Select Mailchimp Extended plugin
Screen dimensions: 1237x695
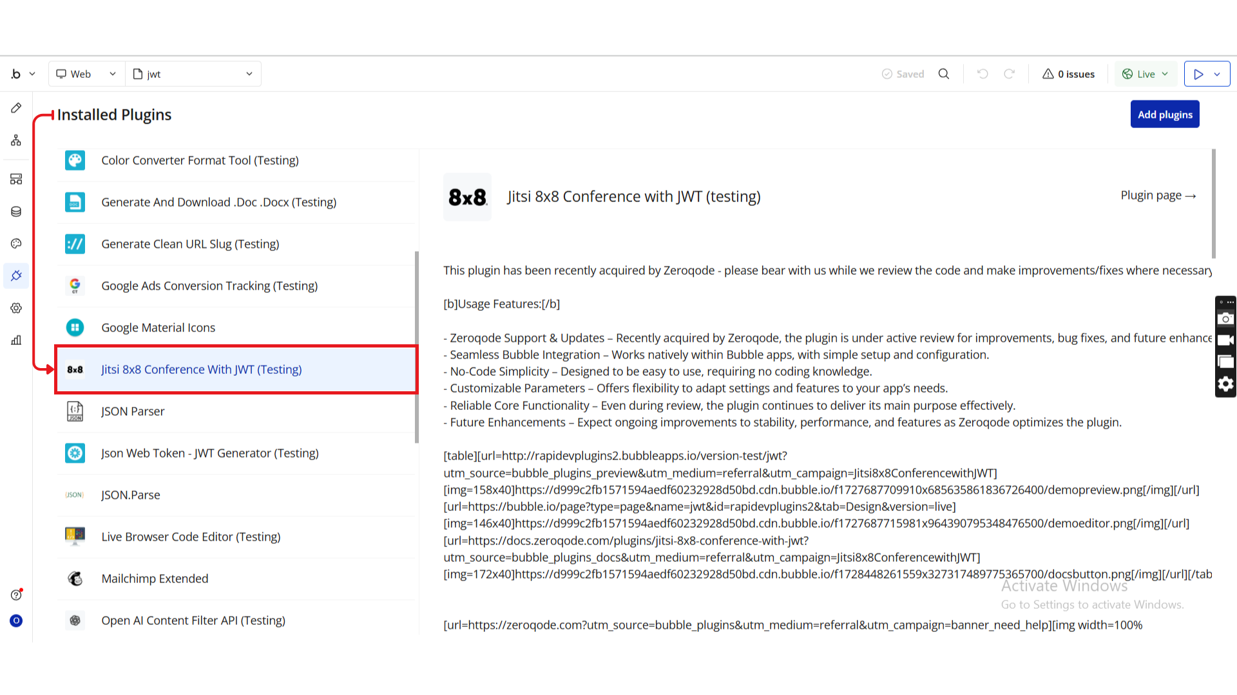tap(155, 579)
